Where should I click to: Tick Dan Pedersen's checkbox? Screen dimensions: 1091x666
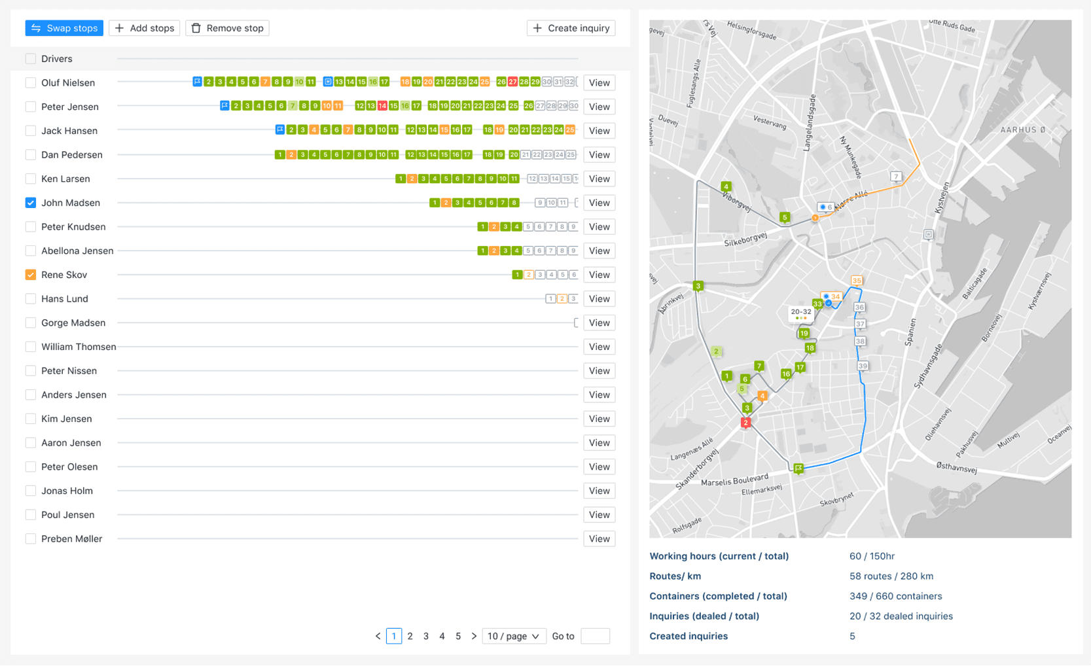click(31, 154)
